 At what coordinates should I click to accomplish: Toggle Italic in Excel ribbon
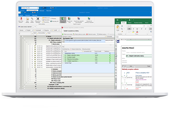[133, 29]
